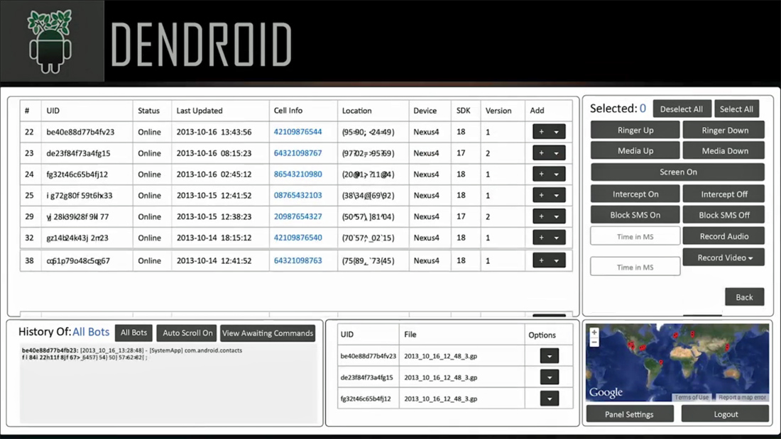Screen dimensions: 781x439
Task: Focus Time in MS field beside Record Video
Action: tap(635, 267)
